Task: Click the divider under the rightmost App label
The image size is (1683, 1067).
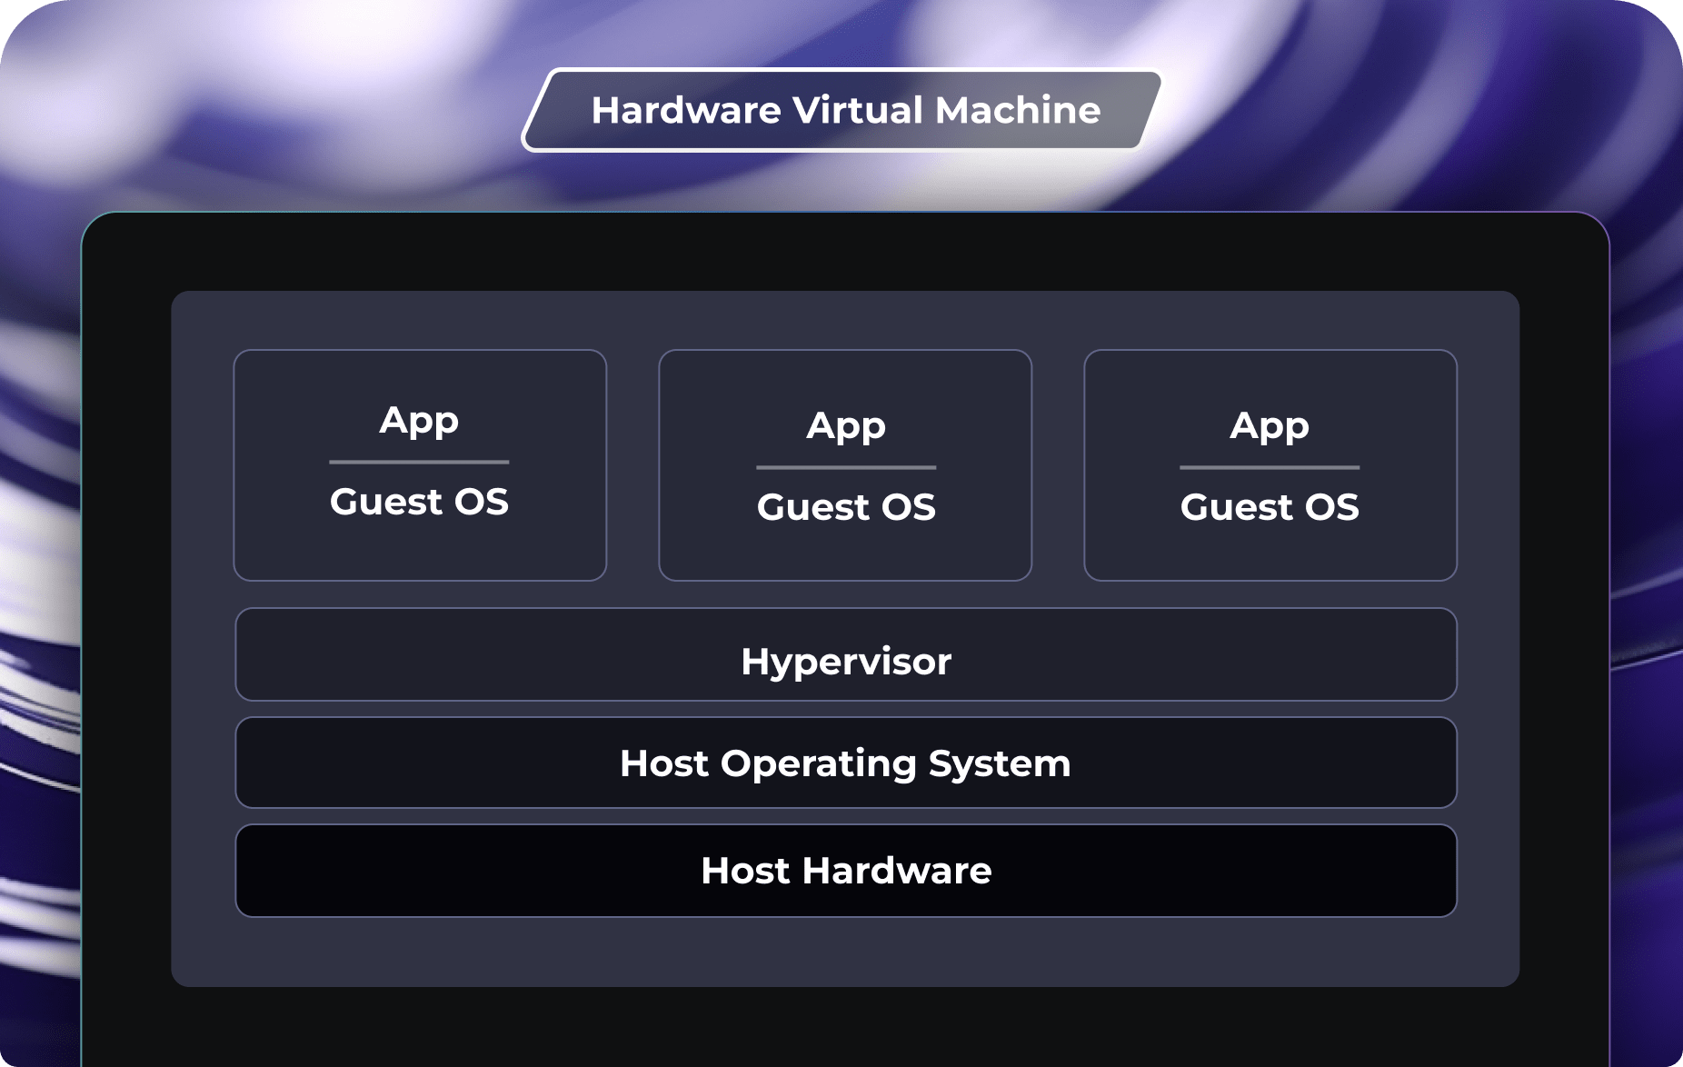Action: (x=1270, y=466)
